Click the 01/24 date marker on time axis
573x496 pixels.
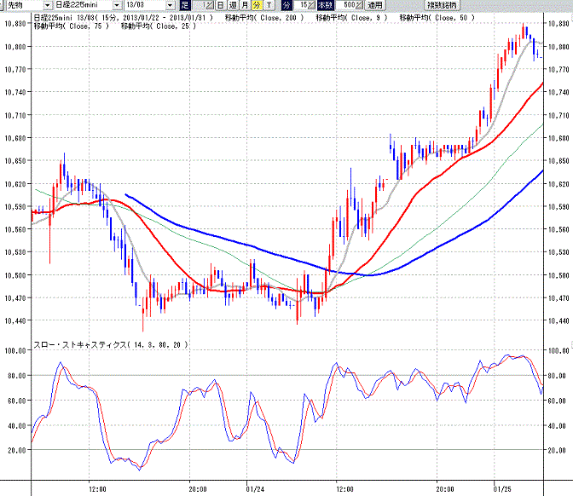[x=255, y=489]
